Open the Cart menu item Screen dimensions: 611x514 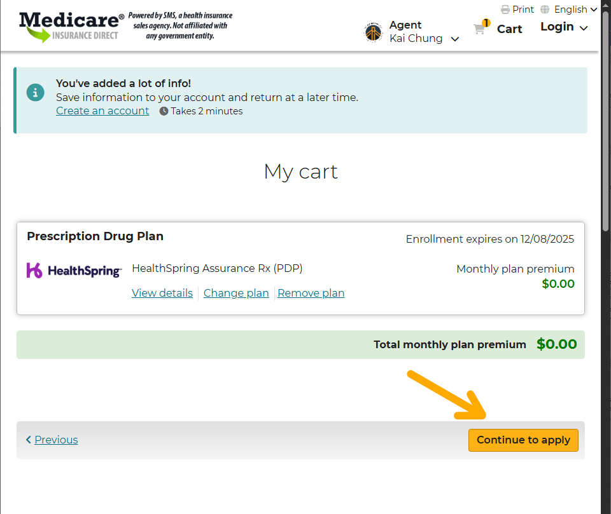tap(509, 29)
